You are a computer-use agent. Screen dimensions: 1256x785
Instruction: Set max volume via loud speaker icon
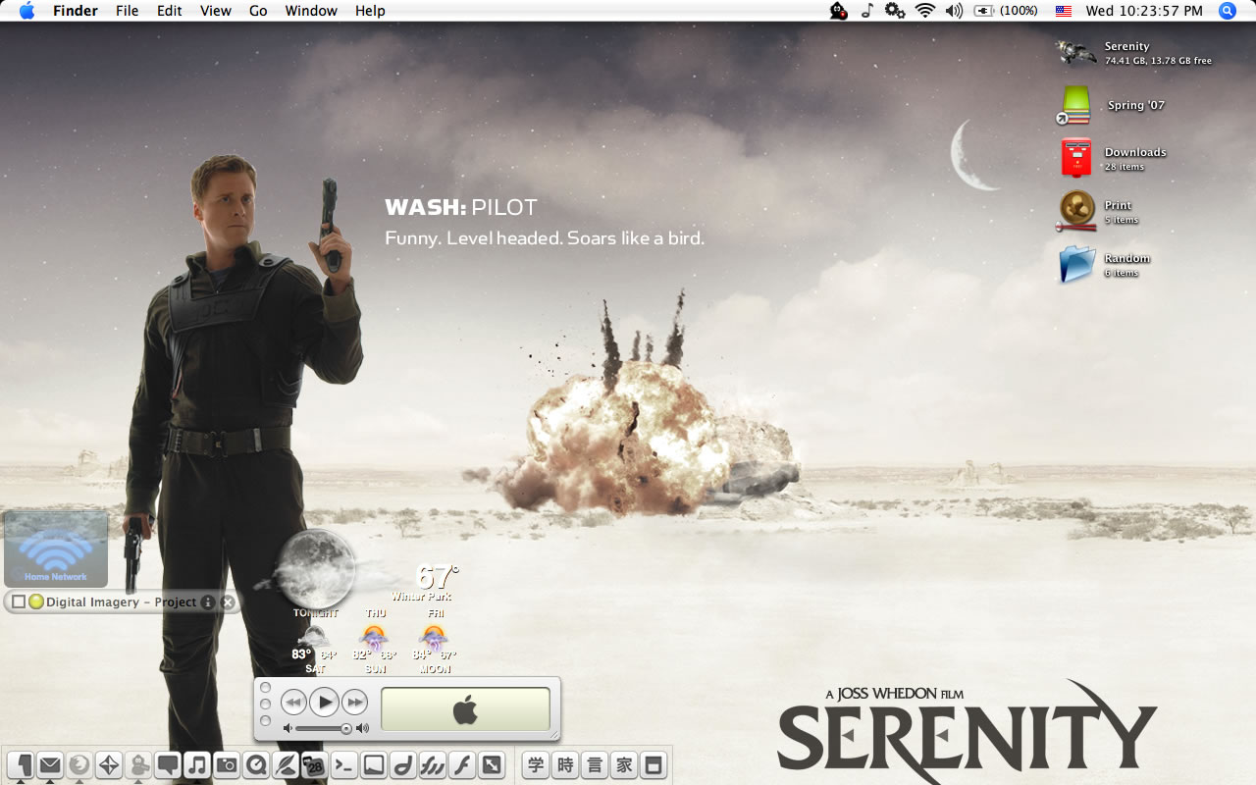coord(363,728)
